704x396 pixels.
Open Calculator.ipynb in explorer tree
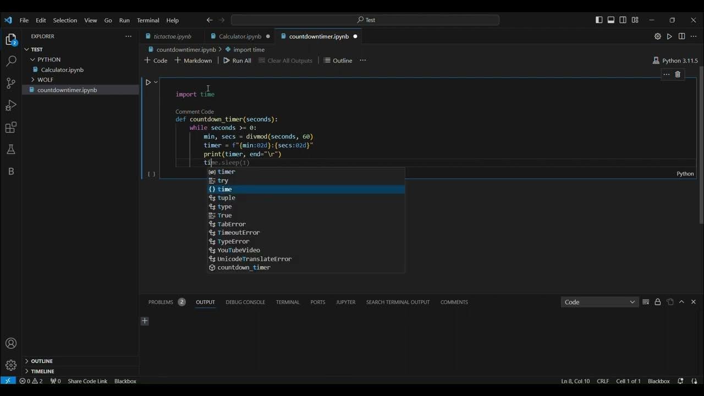(62, 70)
